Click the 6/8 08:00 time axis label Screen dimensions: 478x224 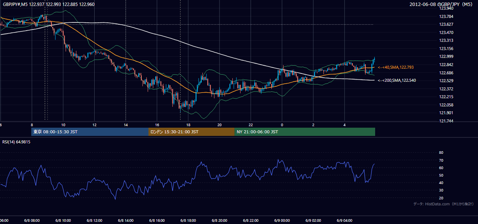click(x=31, y=220)
